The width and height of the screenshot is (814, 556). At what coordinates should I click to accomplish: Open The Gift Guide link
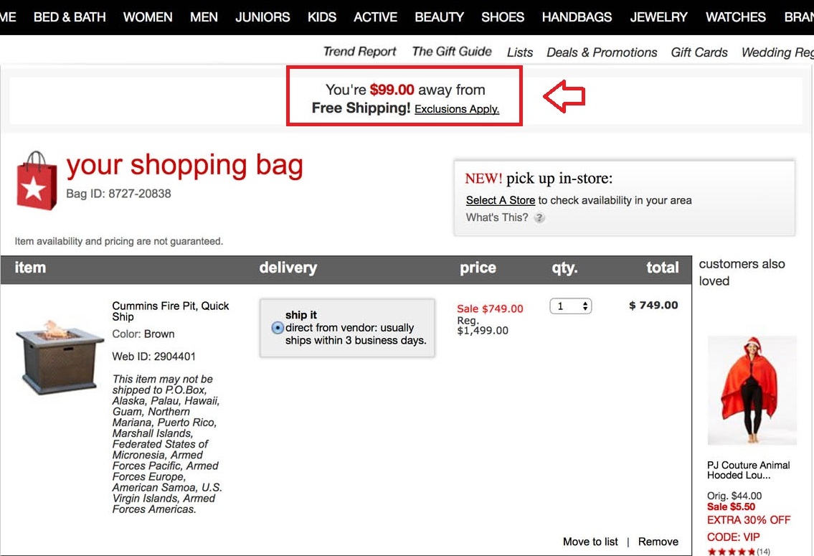pyautogui.click(x=452, y=52)
